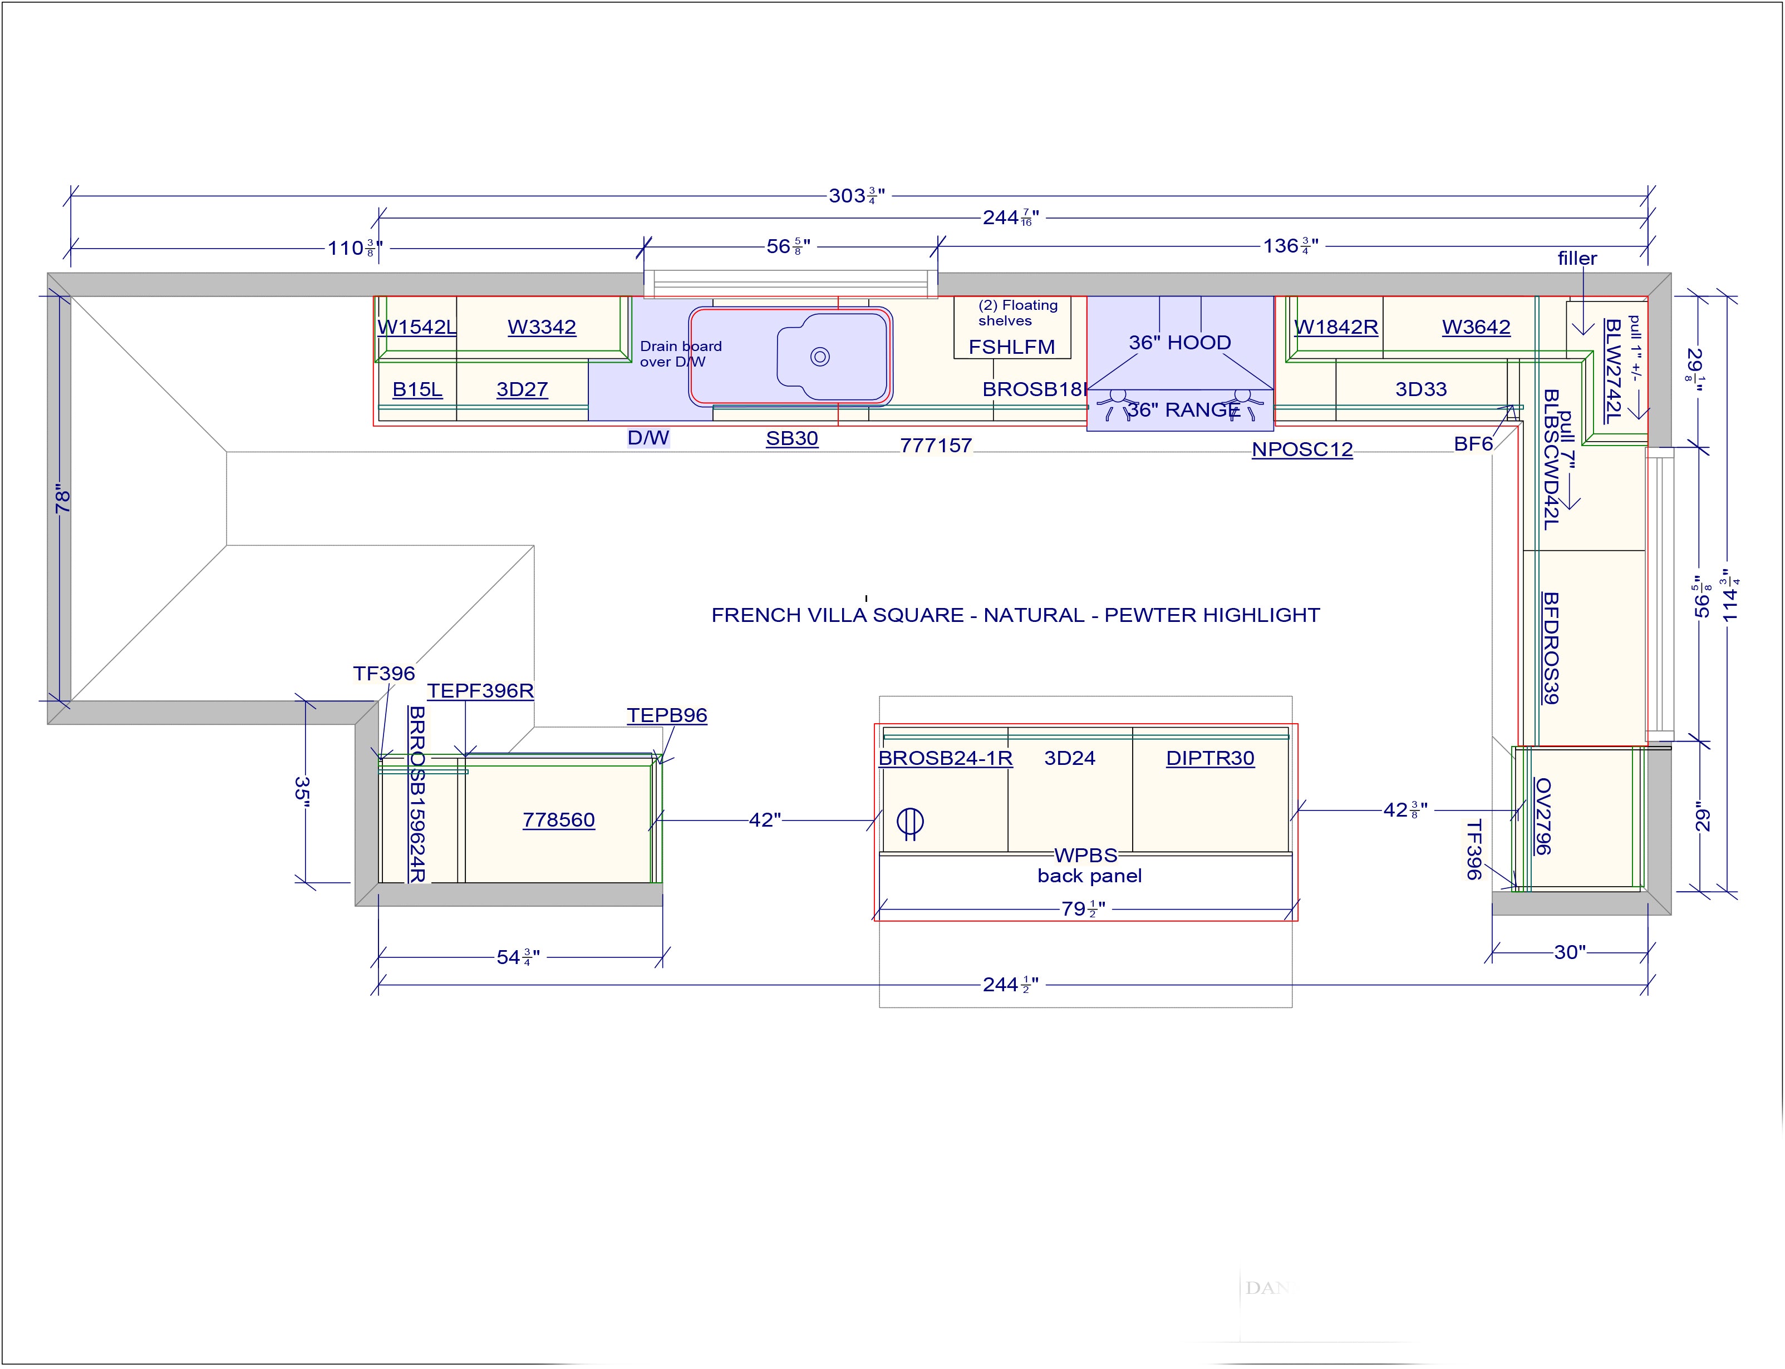
Task: Click the 778560 cabinet label
Action: (x=559, y=821)
